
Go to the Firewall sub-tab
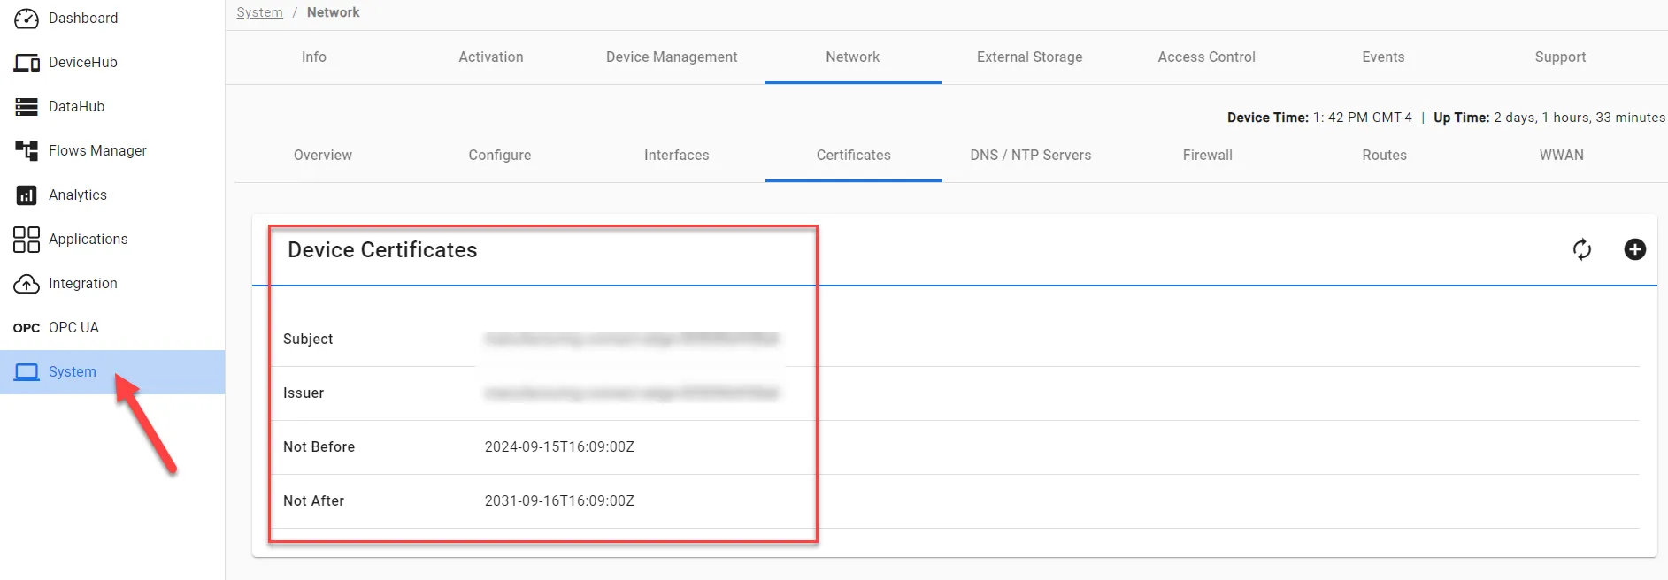click(x=1208, y=155)
